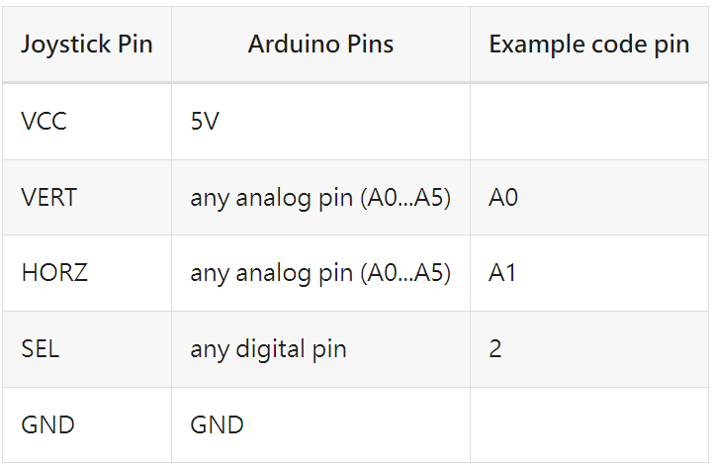The height and width of the screenshot is (467, 713).
Task: Click the empty example cell in VCC row
Action: tap(588, 122)
